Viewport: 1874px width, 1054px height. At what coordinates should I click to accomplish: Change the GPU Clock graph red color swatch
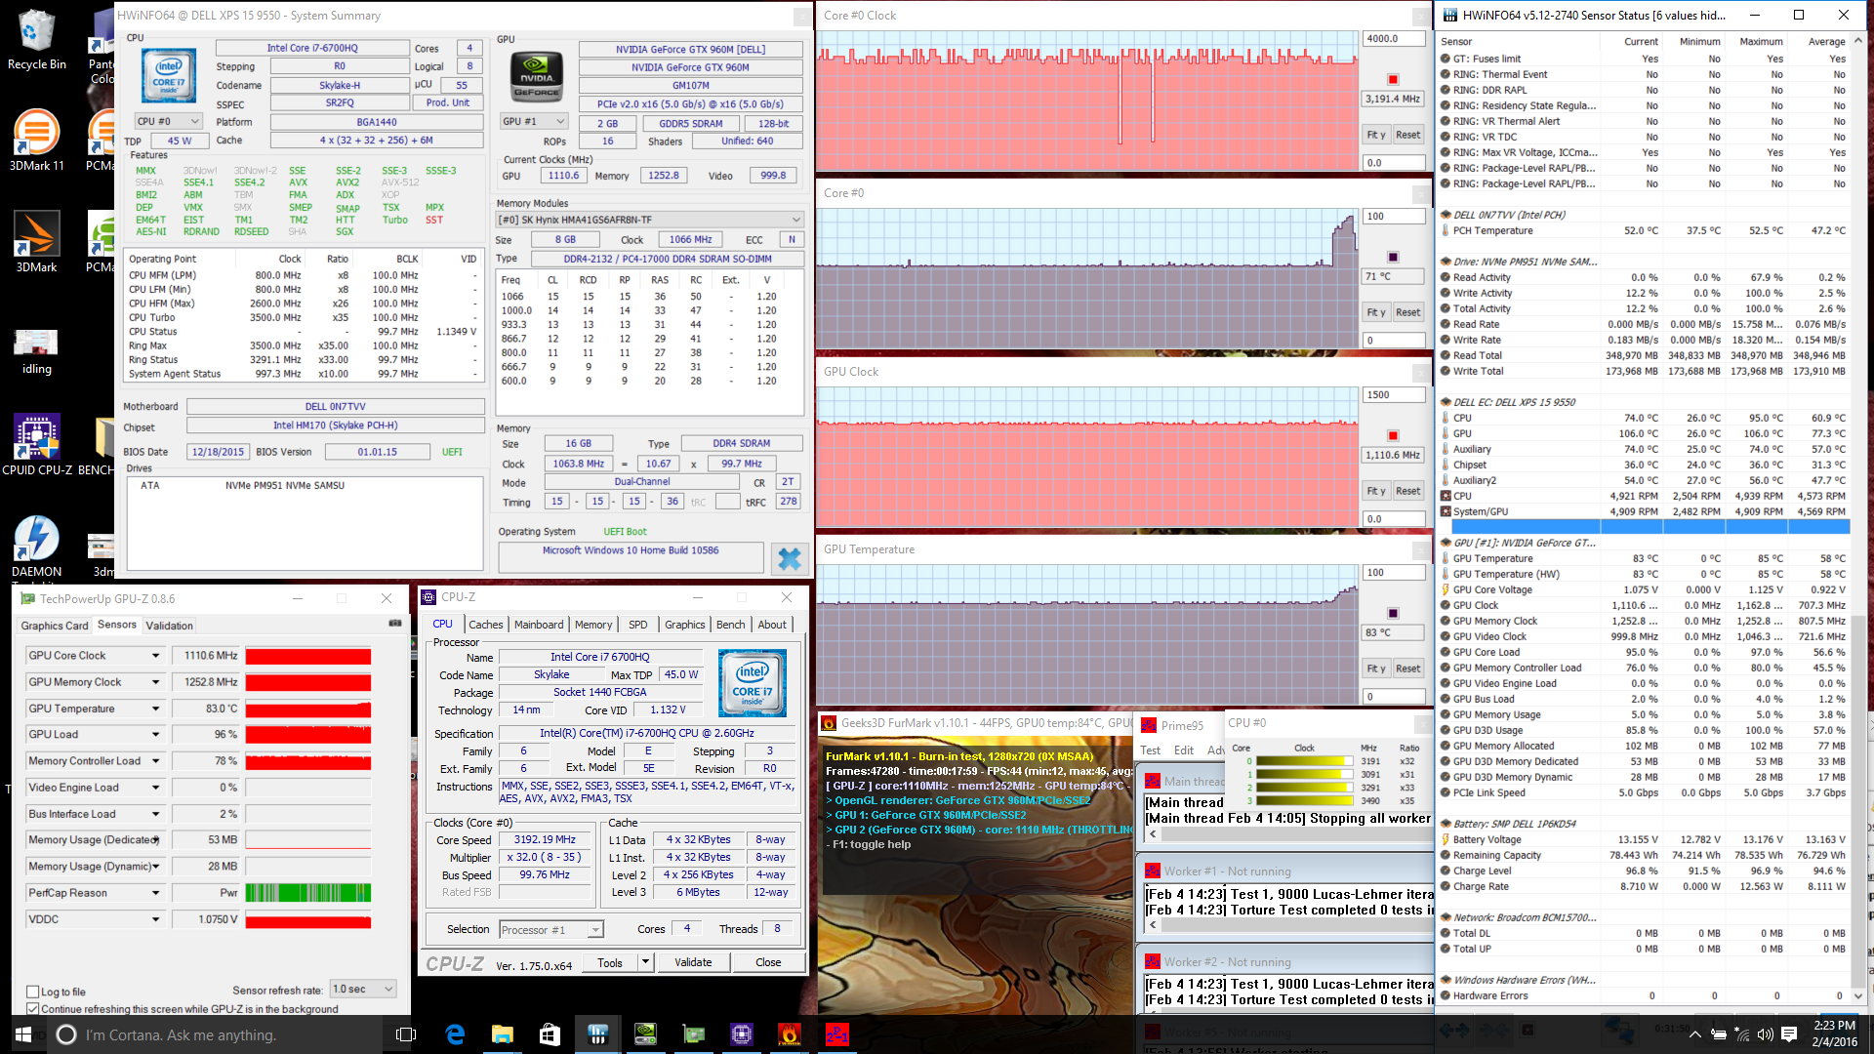[x=1393, y=435]
